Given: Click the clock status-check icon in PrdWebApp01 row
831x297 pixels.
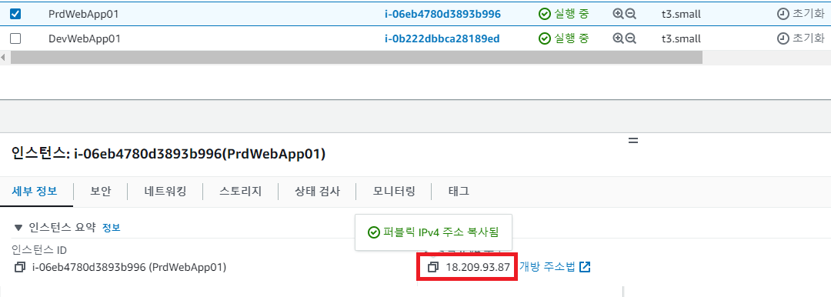Looking at the screenshot, I should [x=783, y=15].
